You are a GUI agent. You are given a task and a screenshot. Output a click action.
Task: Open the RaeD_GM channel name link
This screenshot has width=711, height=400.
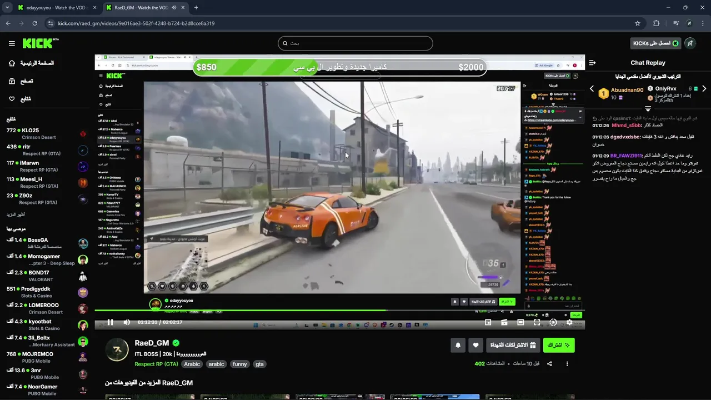point(152,343)
